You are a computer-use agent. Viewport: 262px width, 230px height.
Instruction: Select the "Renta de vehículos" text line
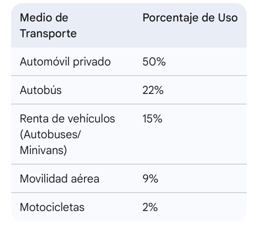pyautogui.click(x=67, y=119)
